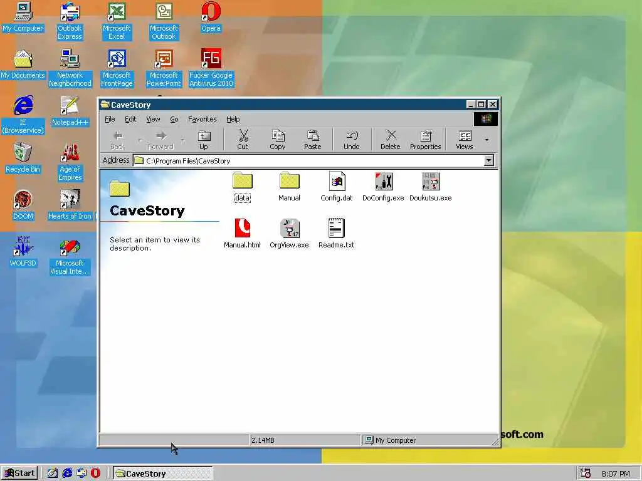
Task: Open the data folder
Action: [243, 187]
